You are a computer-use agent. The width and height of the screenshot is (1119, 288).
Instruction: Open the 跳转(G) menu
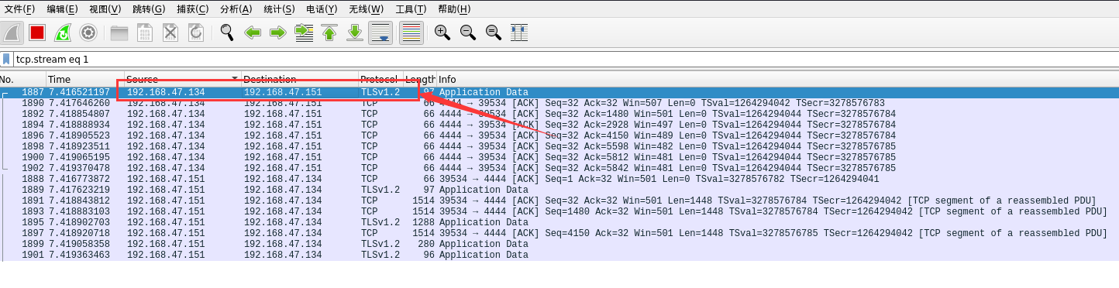coord(149,9)
